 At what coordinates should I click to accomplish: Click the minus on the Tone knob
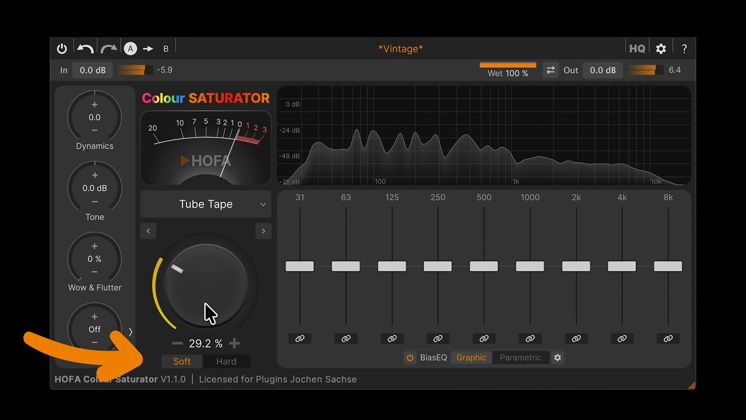point(94,201)
